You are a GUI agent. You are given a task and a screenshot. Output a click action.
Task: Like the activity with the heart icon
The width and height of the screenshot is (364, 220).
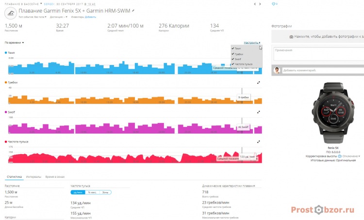273,4
